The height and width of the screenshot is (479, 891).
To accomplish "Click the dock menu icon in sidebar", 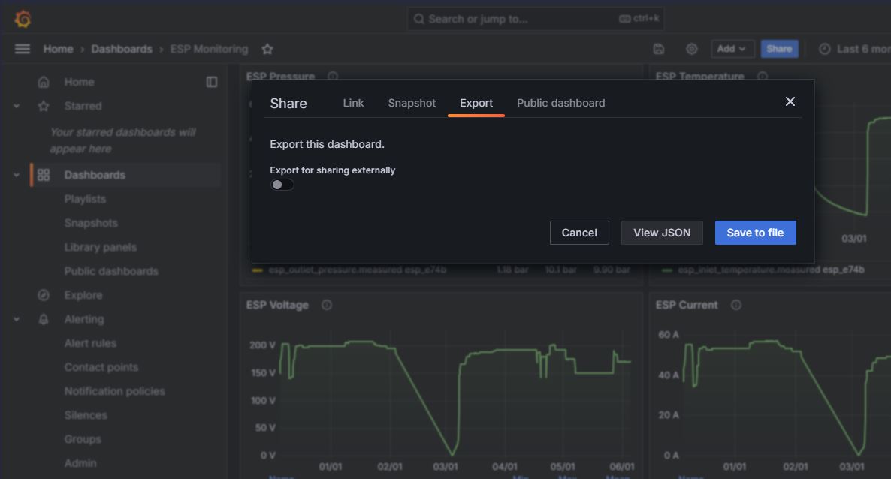I will click(212, 82).
